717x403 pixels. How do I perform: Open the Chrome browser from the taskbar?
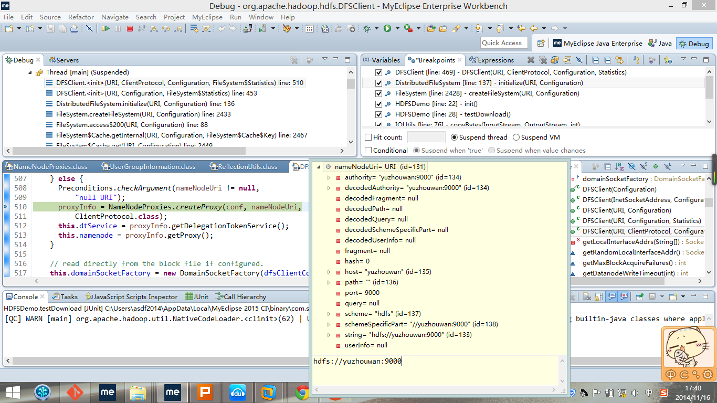(301, 392)
